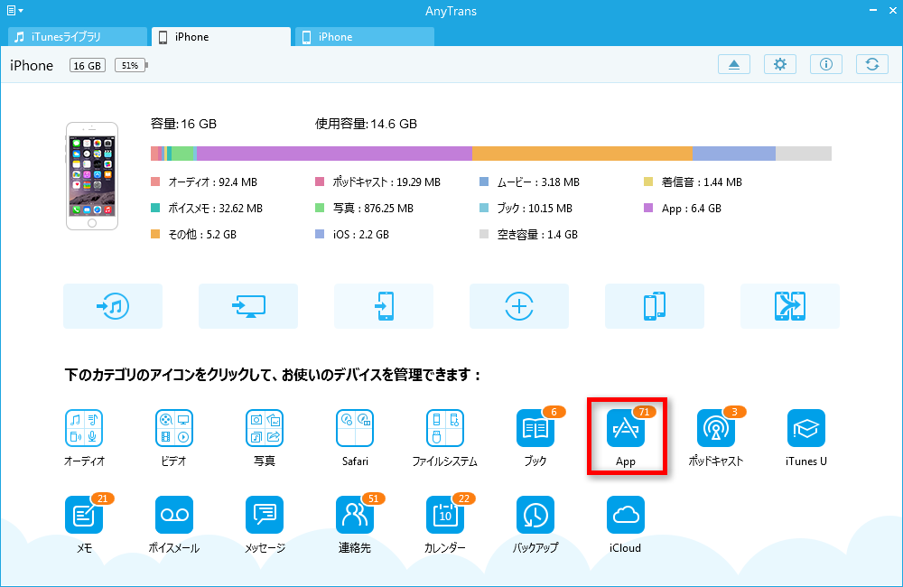
Task: Open the Audio (オーディオ) category
Action: 84,428
